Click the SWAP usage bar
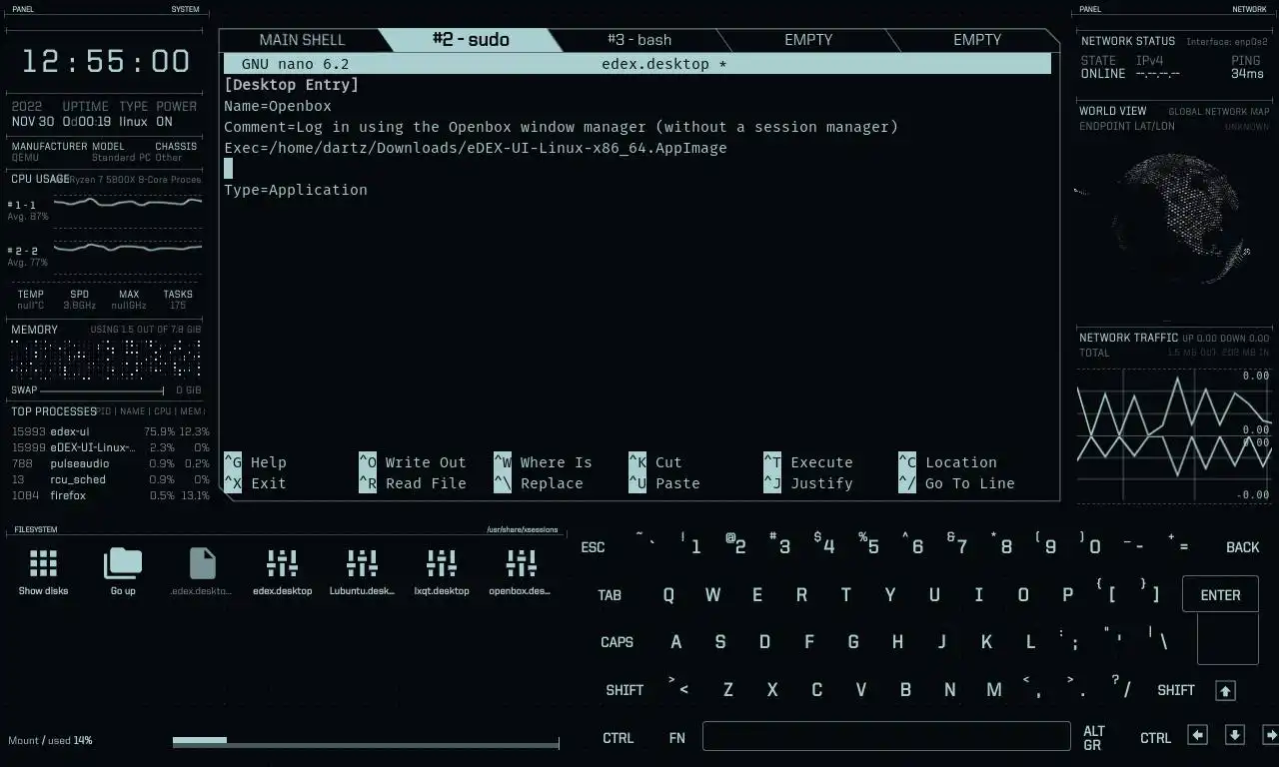This screenshot has height=767, width=1279. click(103, 390)
